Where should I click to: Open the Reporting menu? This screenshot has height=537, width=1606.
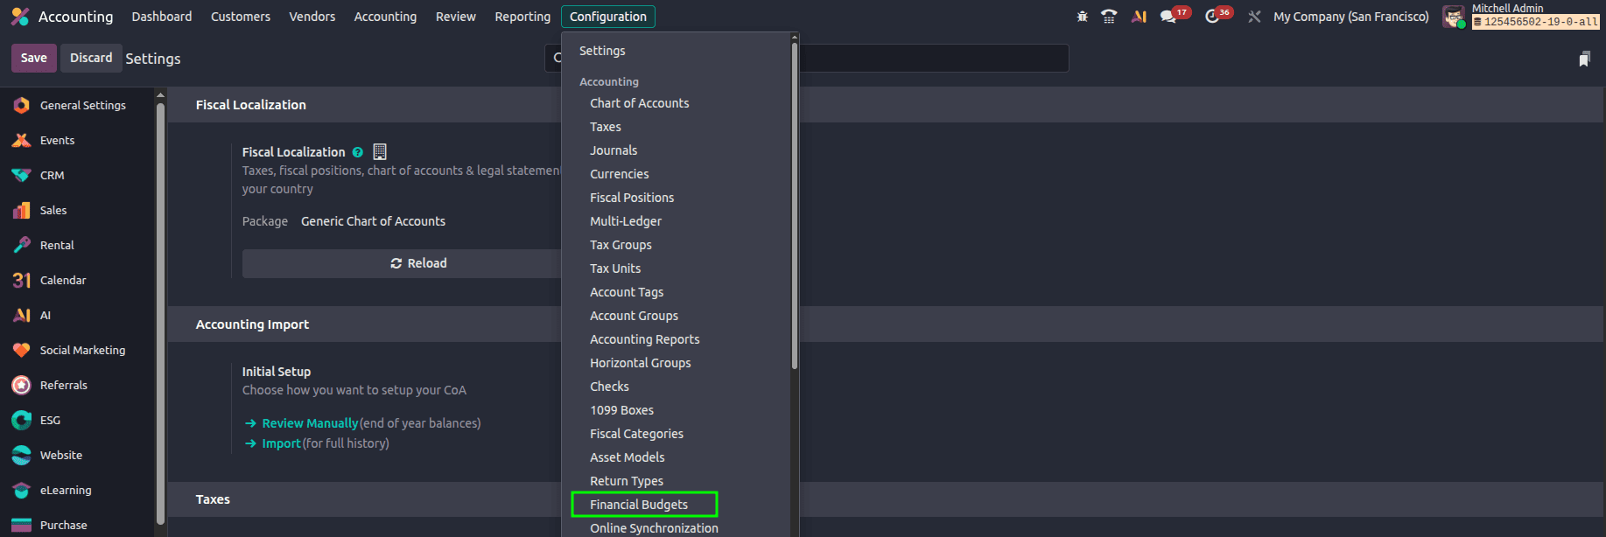522,17
